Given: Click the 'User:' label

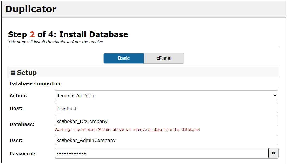Looking at the screenshot, I should pos(16,140).
